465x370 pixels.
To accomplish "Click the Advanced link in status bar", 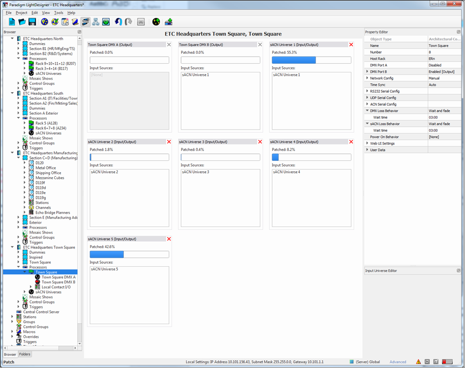I will [398, 362].
